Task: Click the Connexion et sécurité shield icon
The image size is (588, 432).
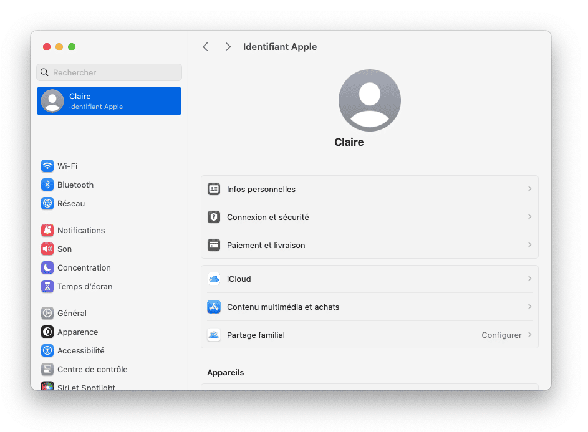Action: tap(214, 217)
